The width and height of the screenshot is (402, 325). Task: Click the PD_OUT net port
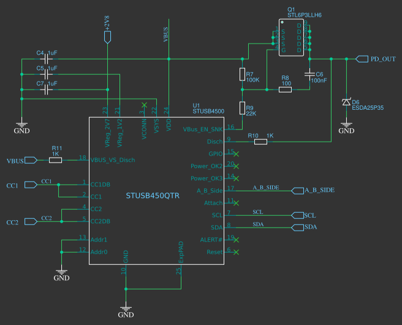coord(362,59)
